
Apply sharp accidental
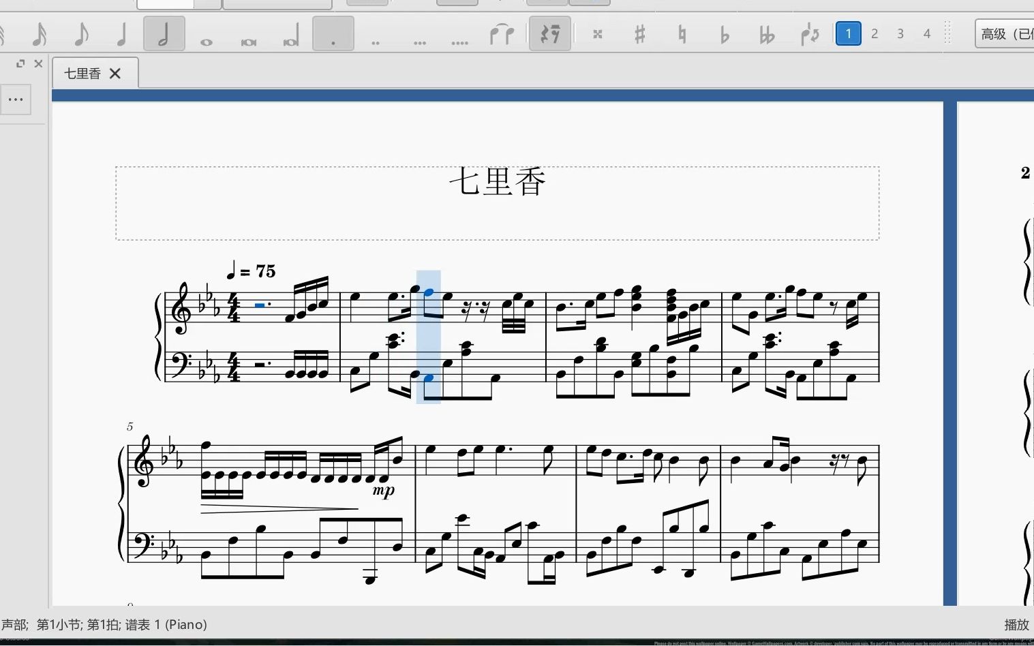coord(639,33)
